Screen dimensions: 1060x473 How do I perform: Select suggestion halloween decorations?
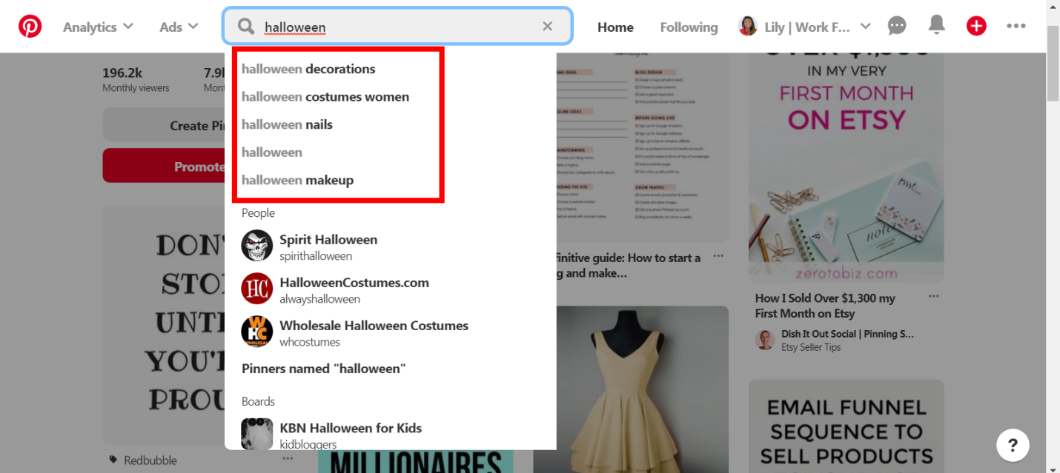pyautogui.click(x=308, y=69)
